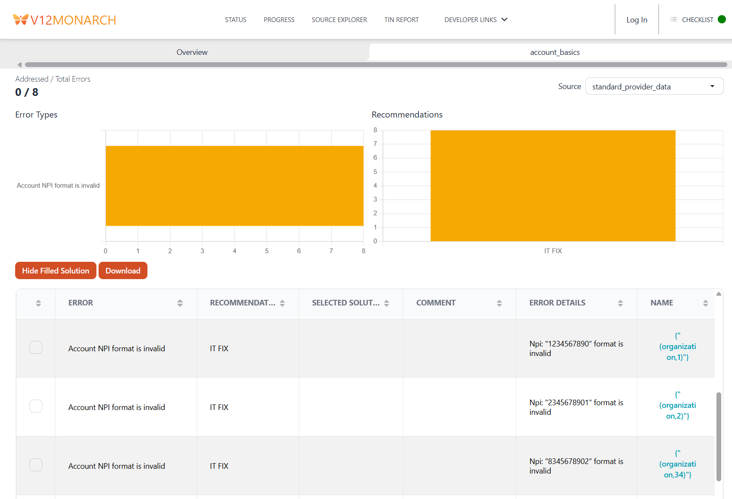Click the orange IT FIX bar

553,185
